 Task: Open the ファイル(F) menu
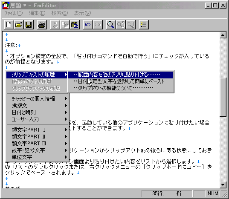pos(14,13)
